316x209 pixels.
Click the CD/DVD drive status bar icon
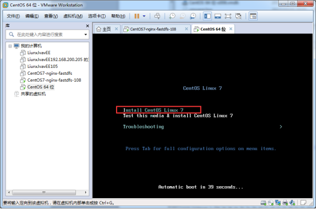(271, 203)
